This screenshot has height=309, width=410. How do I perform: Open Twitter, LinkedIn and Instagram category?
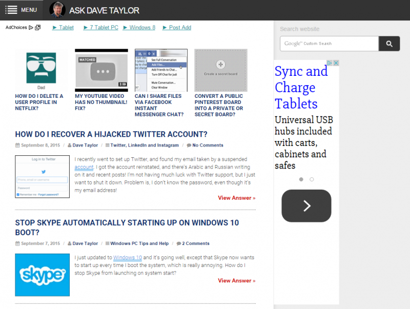tap(145, 146)
